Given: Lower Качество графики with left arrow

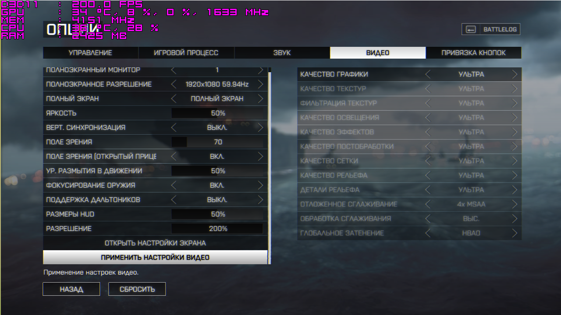Looking at the screenshot, I should click(428, 74).
